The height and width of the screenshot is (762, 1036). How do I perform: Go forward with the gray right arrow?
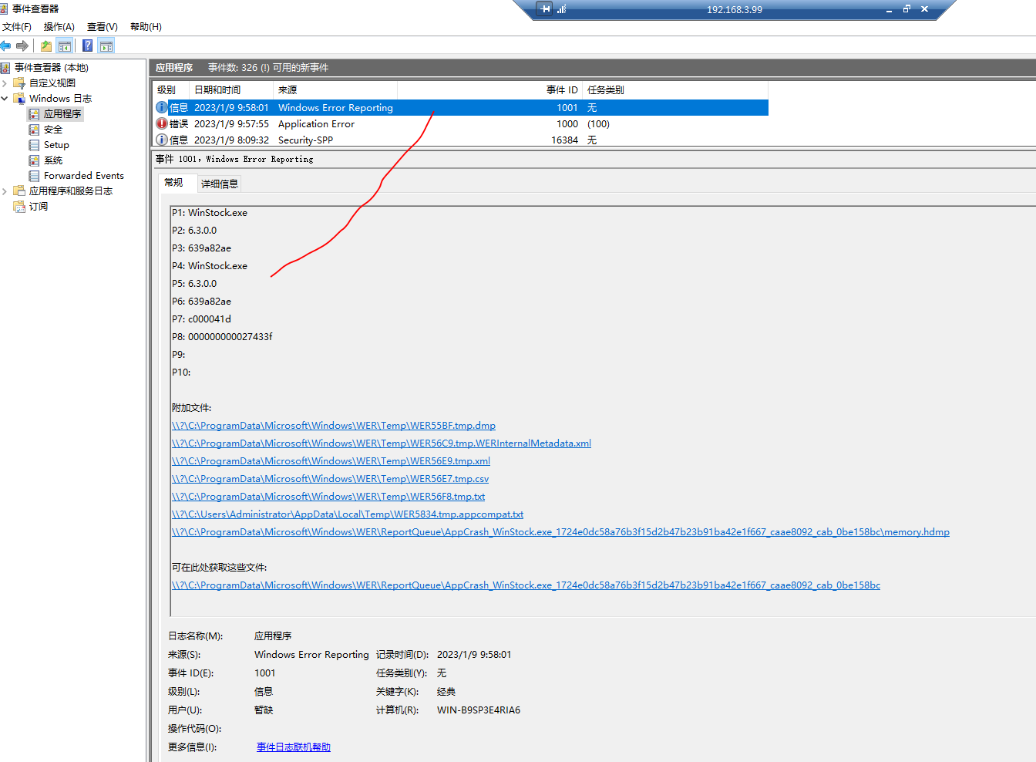(22, 46)
